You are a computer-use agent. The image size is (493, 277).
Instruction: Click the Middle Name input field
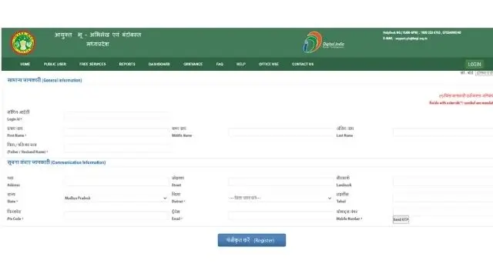(x=280, y=132)
